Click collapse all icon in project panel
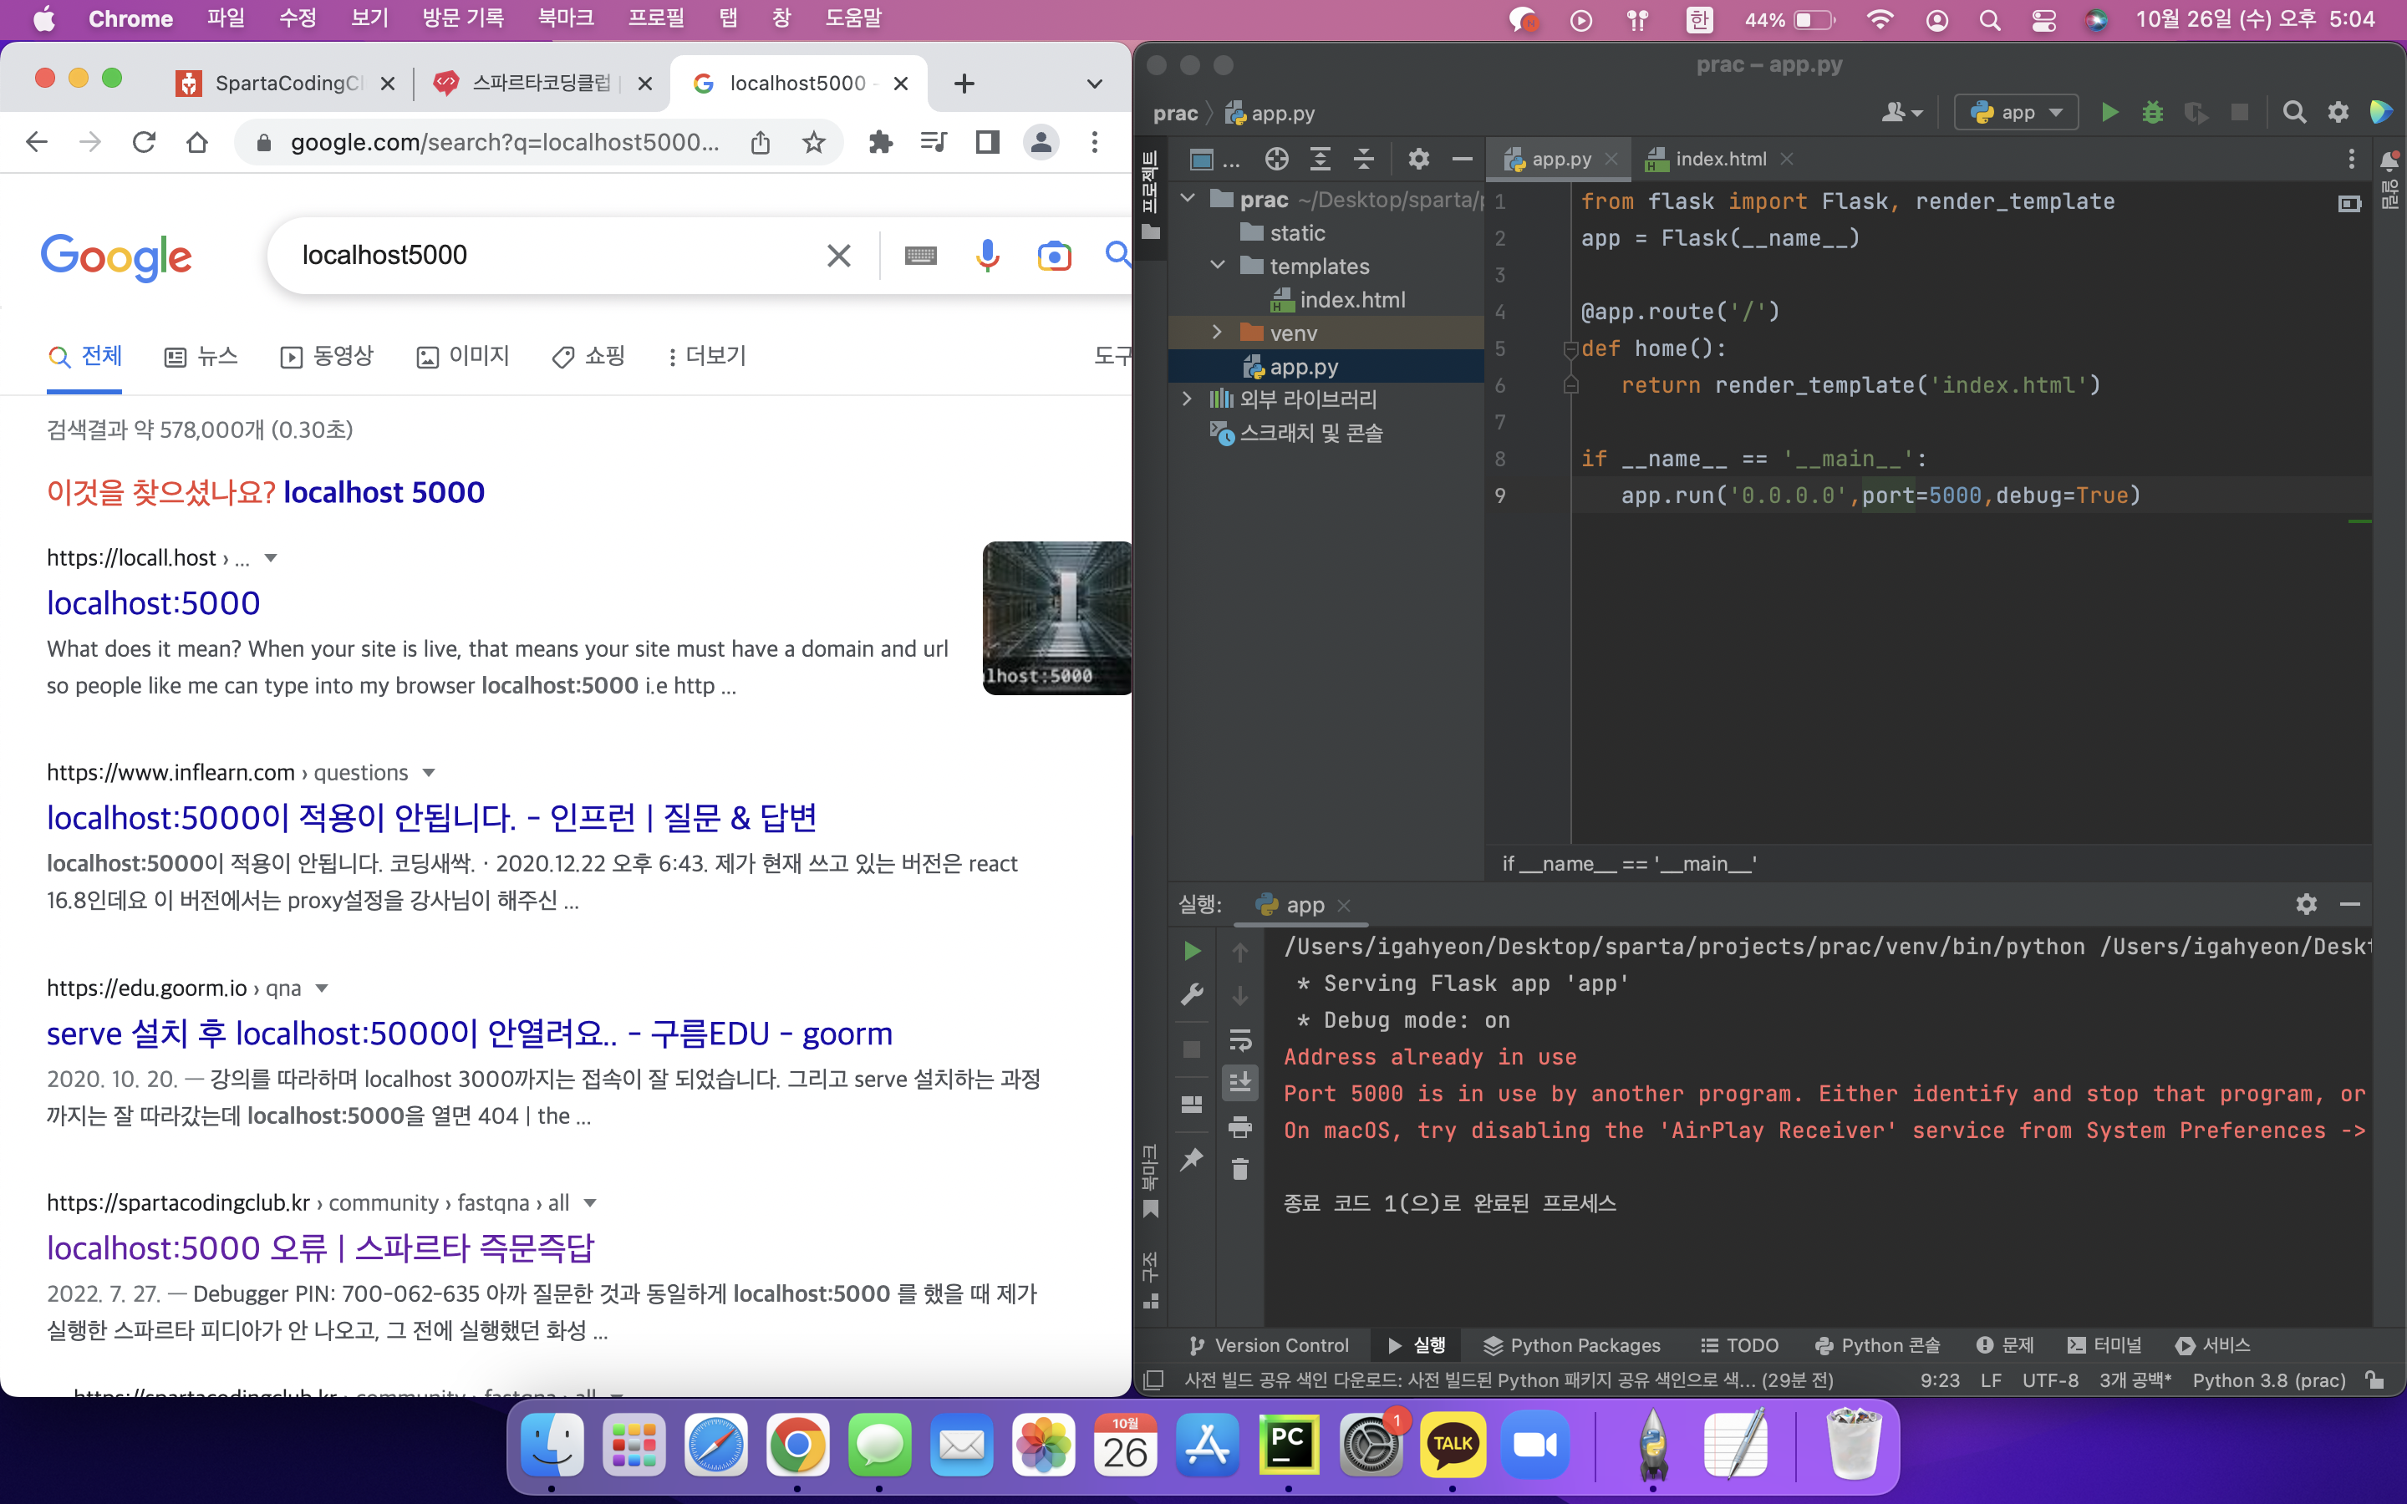This screenshot has width=2407, height=1504. click(1364, 159)
